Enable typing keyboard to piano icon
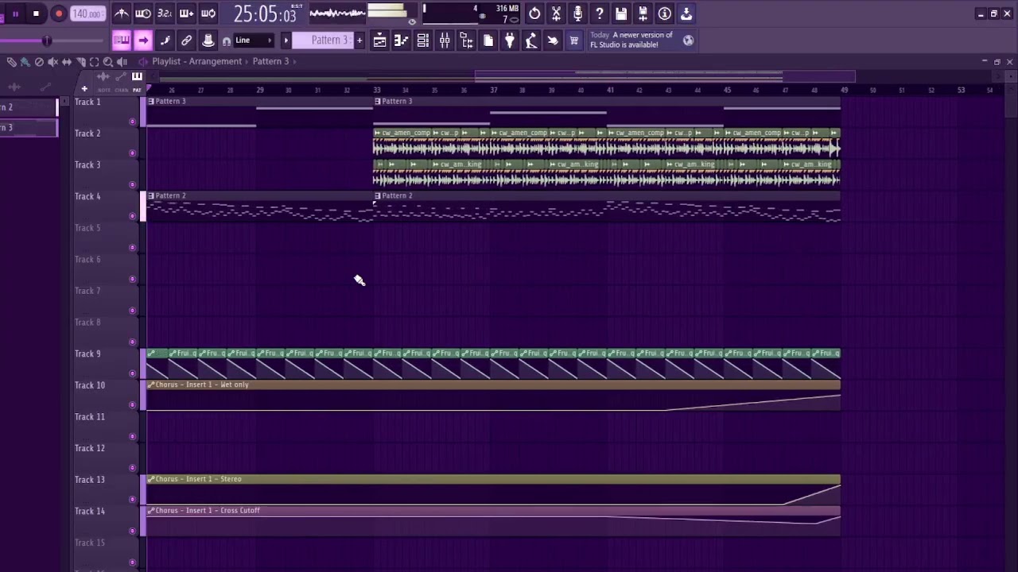 [122, 41]
